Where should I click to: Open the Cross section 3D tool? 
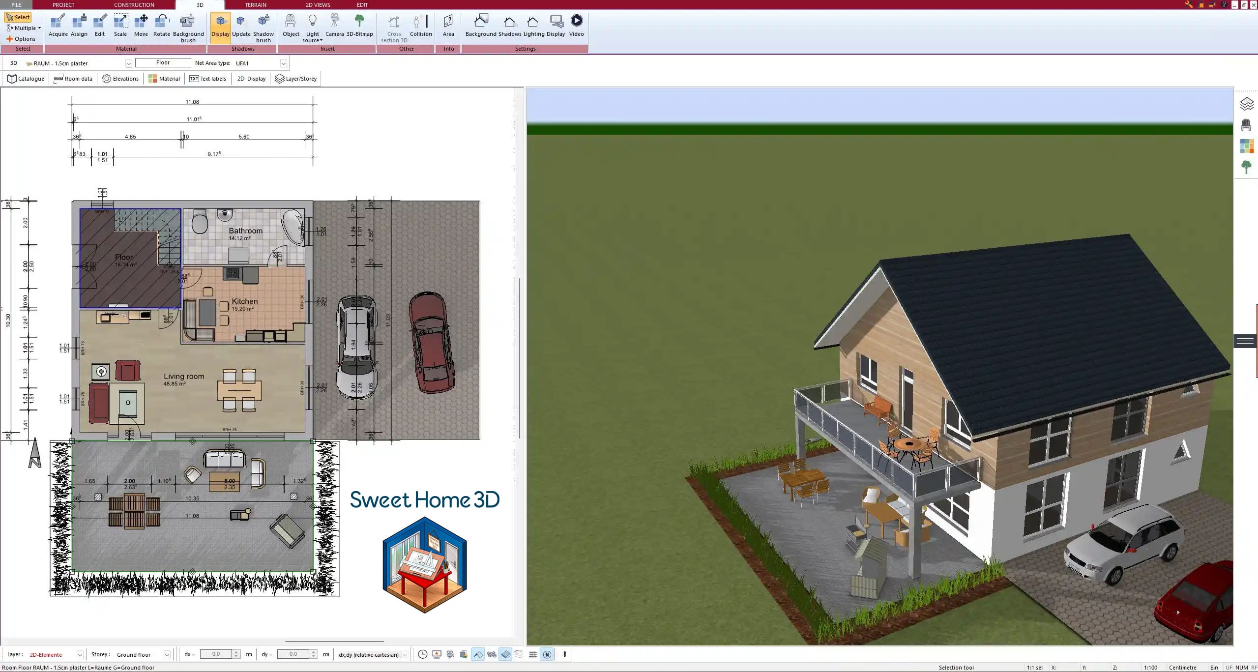[x=393, y=27]
